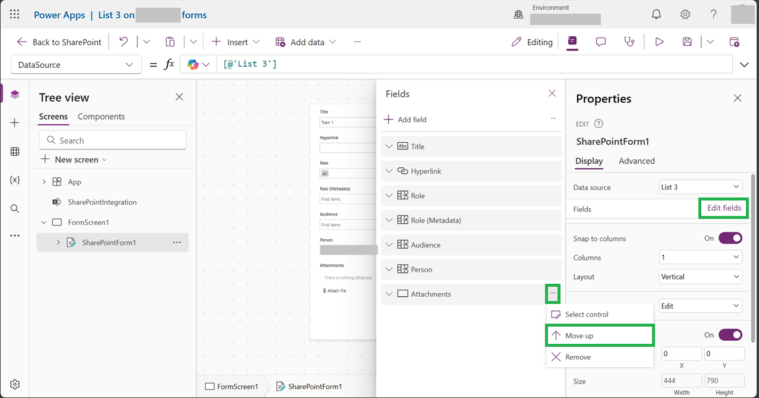Open the bottom-left settings gear
This screenshot has width=759, height=398.
pyautogui.click(x=15, y=384)
